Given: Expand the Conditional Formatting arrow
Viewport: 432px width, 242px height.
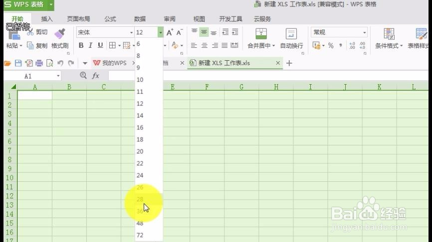Looking at the screenshot, I should 402,46.
